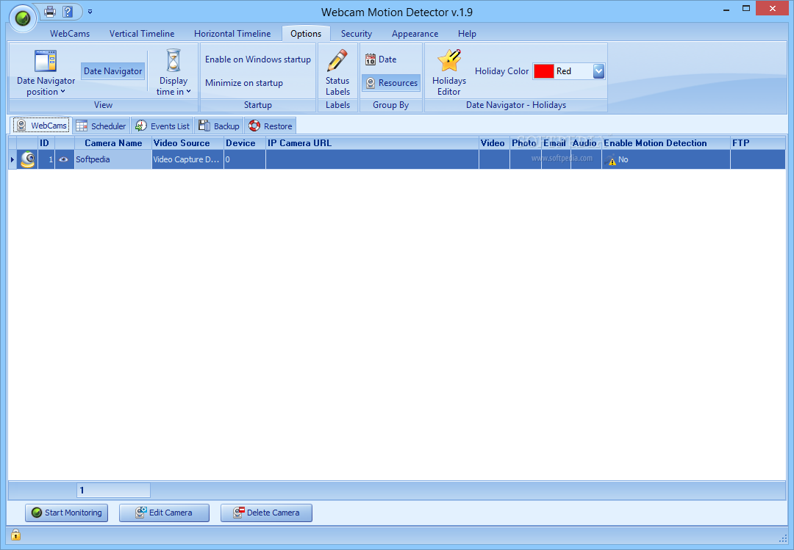Image resolution: width=794 pixels, height=550 pixels.
Task: Click the ID cell showing 1
Action: coord(46,159)
